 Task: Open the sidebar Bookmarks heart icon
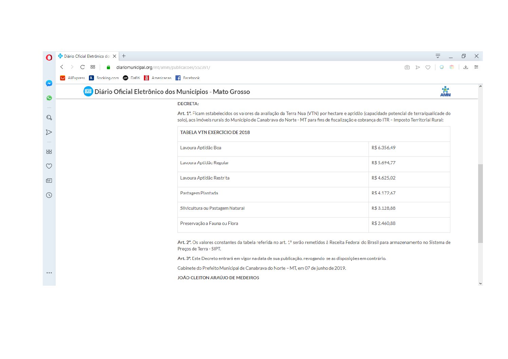point(49,166)
